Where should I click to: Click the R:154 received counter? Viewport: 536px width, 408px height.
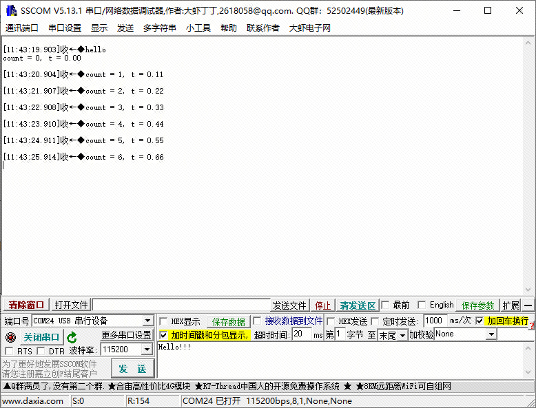coord(153,401)
